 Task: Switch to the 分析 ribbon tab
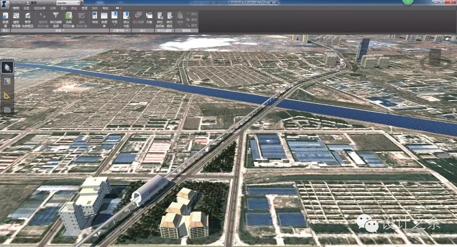point(53,8)
